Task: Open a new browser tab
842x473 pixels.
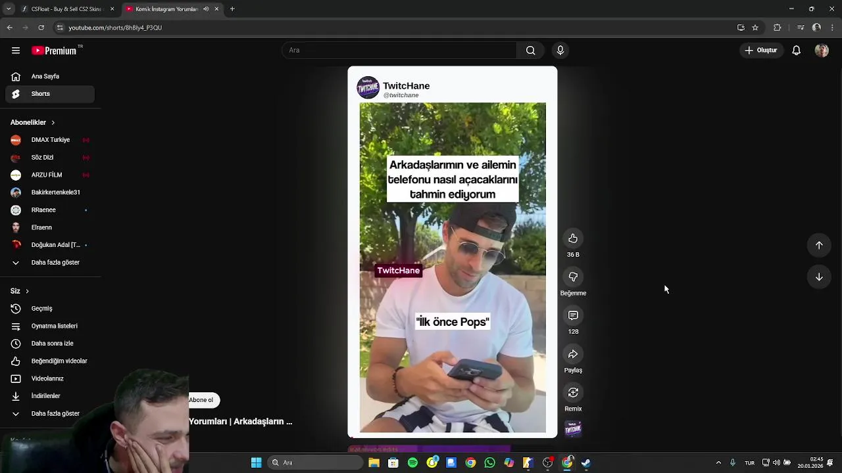Action: tap(232, 9)
